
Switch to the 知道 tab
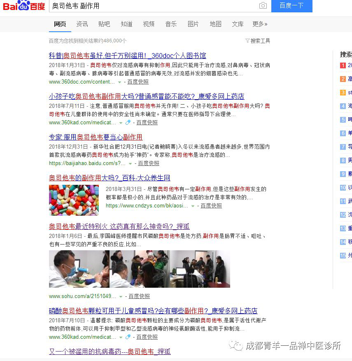(126, 24)
